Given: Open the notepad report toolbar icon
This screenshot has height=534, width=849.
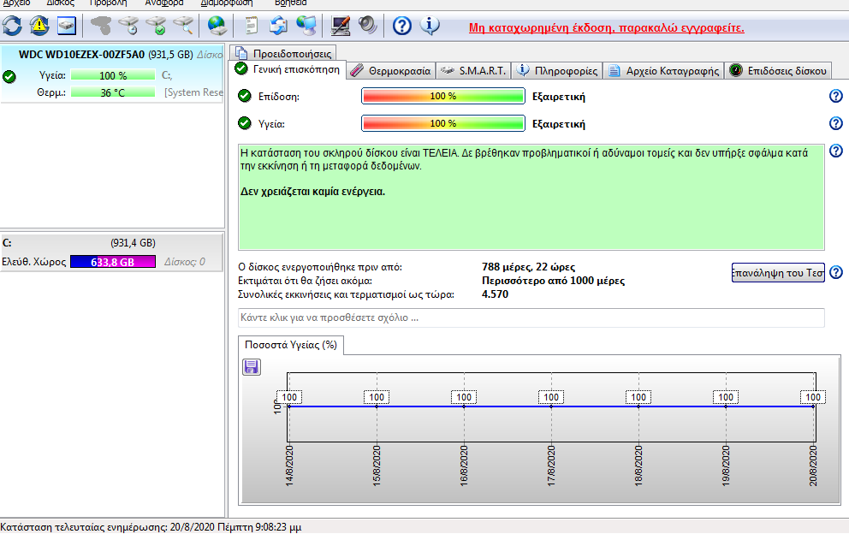Looking at the screenshot, I should [x=252, y=26].
